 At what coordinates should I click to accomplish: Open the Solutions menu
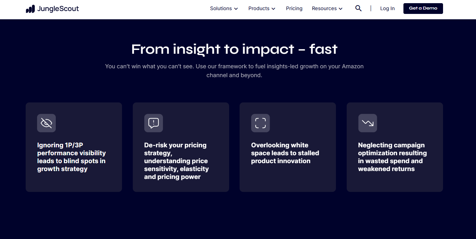pos(221,9)
